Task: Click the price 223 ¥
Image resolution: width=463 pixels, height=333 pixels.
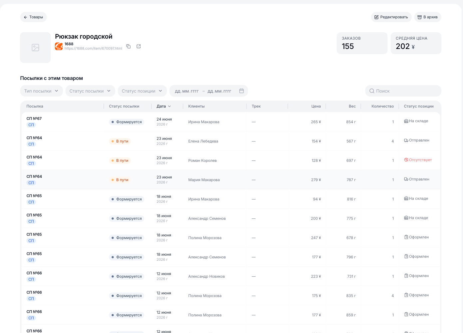Action: [x=316, y=276]
